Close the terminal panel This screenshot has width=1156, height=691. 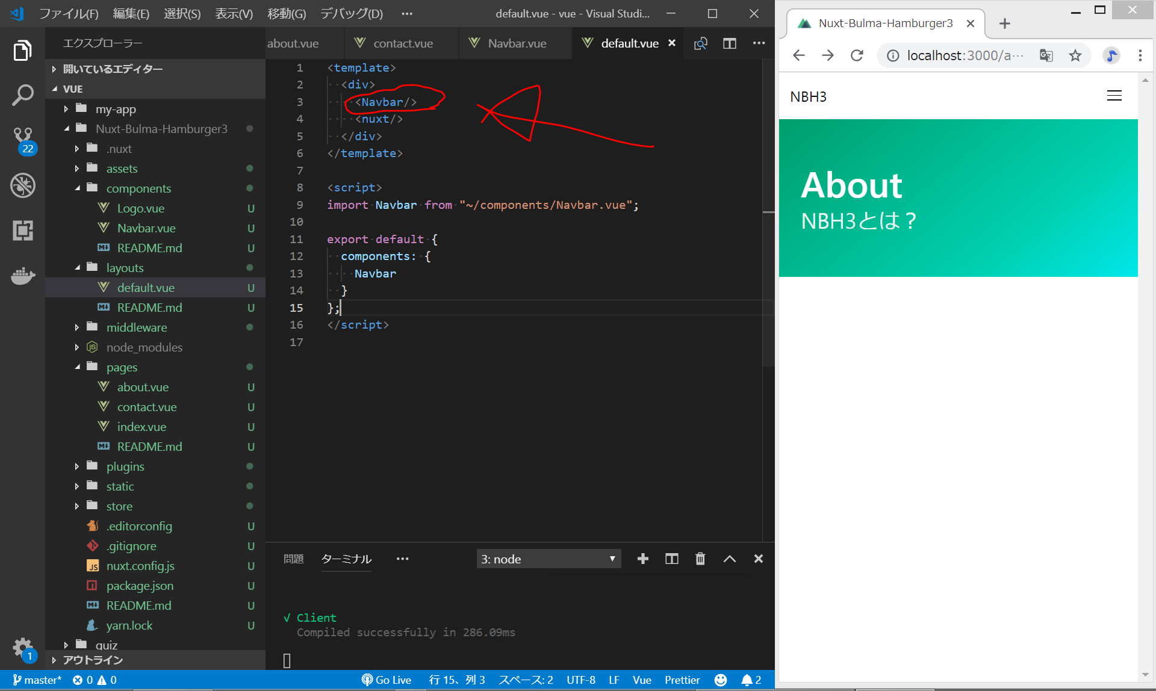pos(759,559)
